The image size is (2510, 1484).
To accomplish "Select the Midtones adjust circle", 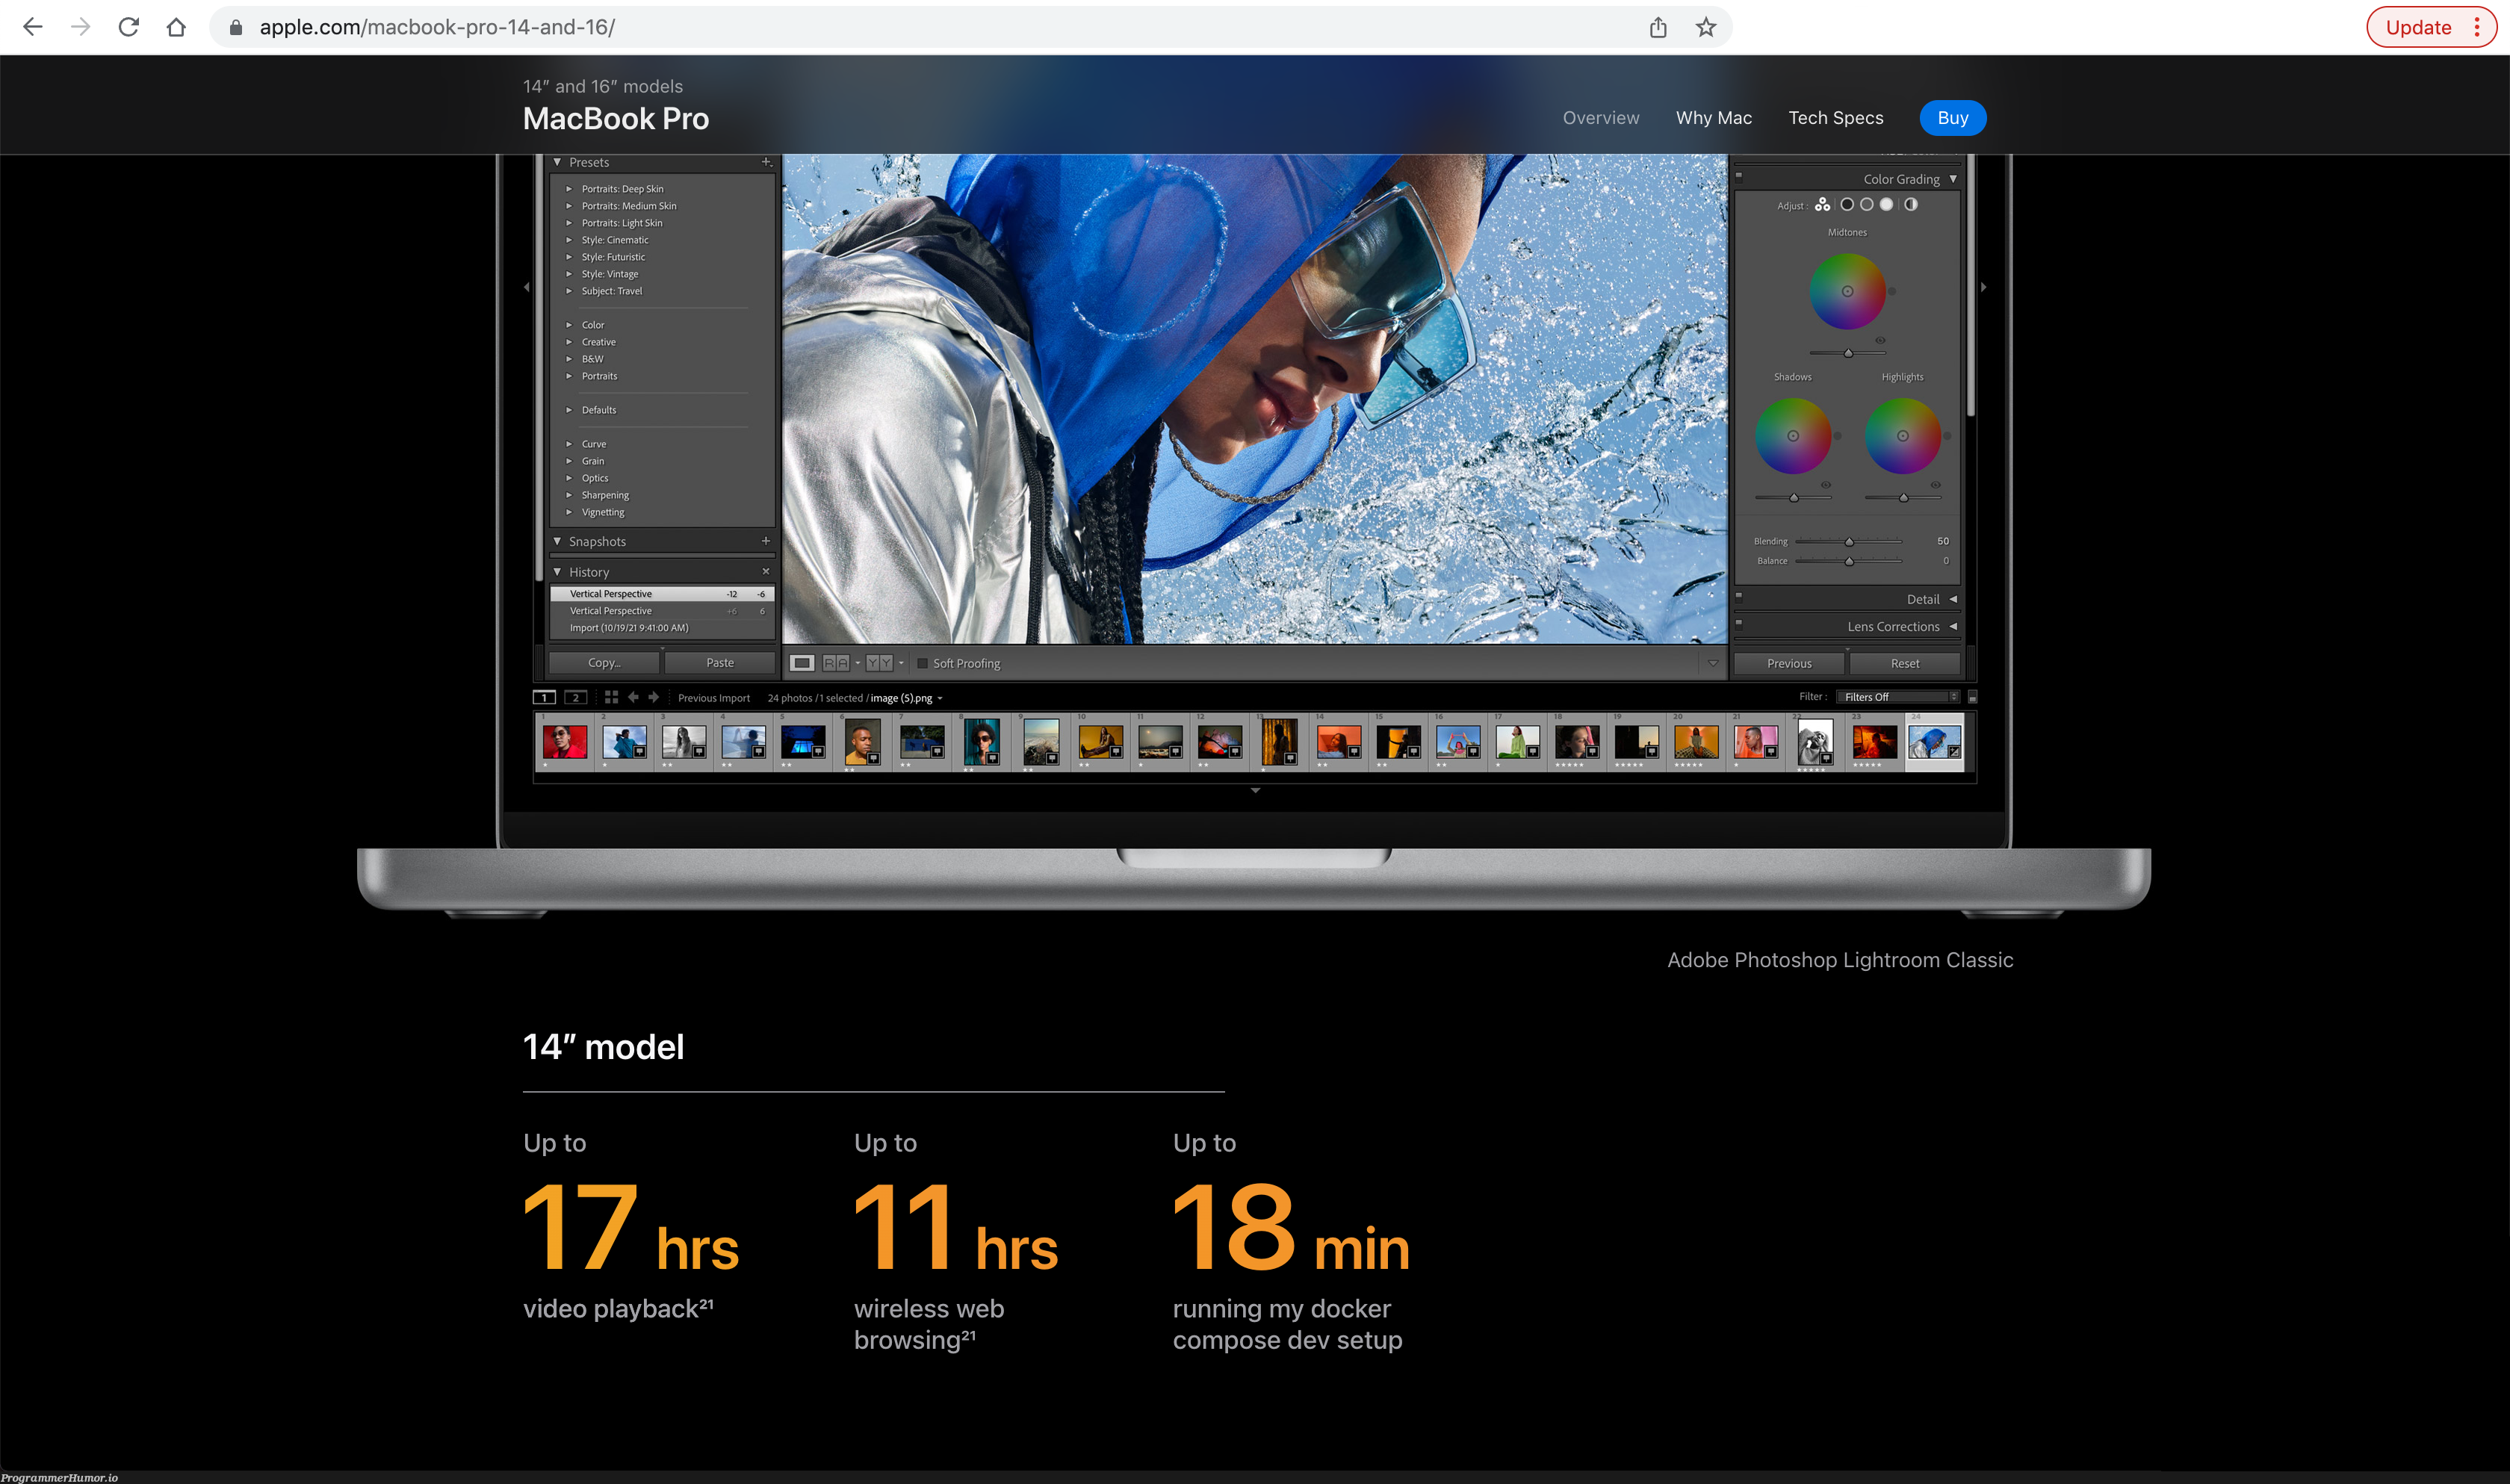I will 1867,204.
